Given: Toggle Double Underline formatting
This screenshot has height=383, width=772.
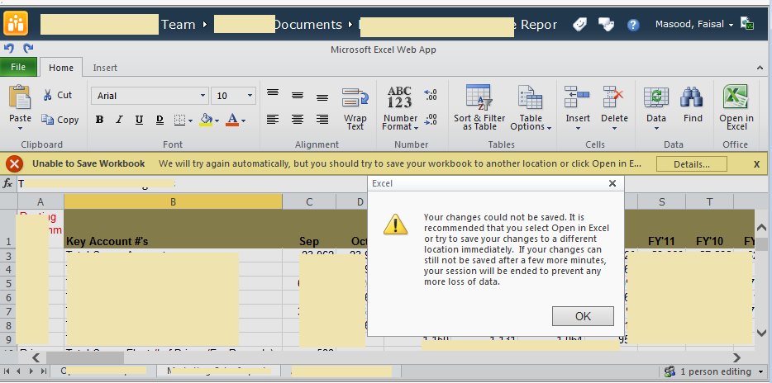Looking at the screenshot, I should click(160, 120).
